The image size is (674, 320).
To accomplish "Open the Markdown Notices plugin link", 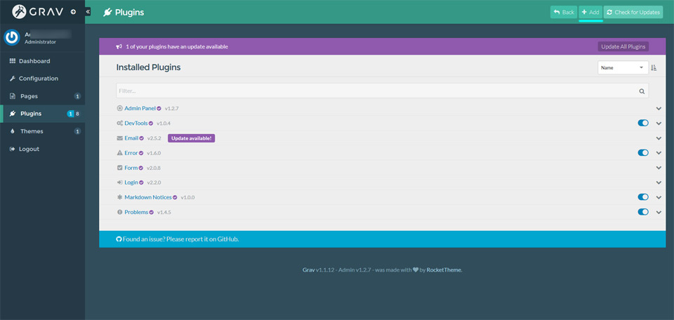I will (148, 197).
